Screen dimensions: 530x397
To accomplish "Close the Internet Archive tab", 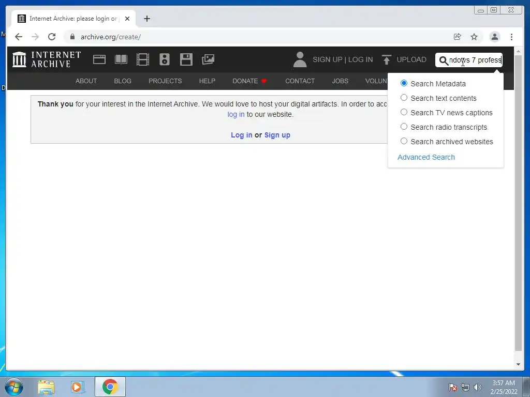I will pyautogui.click(x=127, y=19).
